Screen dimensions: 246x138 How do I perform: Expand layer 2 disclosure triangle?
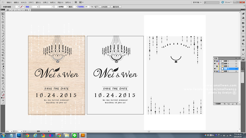tap(220, 64)
